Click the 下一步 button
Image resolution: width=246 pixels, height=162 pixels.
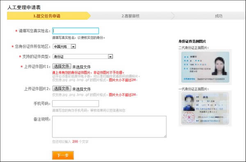pos(63,155)
